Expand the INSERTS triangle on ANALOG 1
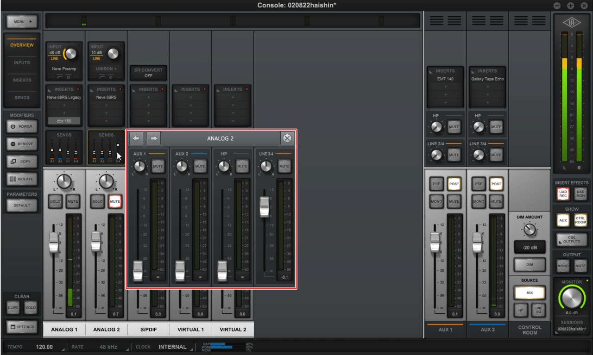The width and height of the screenshot is (593, 355). pos(50,89)
